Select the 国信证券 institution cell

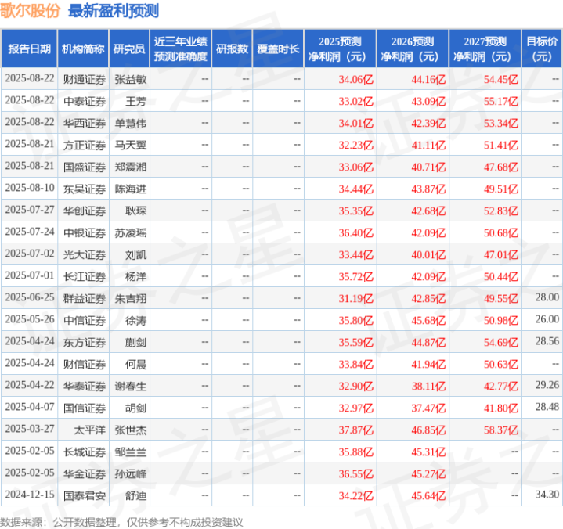pyautogui.click(x=85, y=408)
